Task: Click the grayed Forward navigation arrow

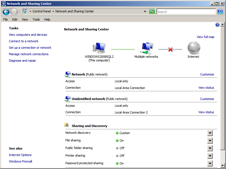Action: click(14, 12)
